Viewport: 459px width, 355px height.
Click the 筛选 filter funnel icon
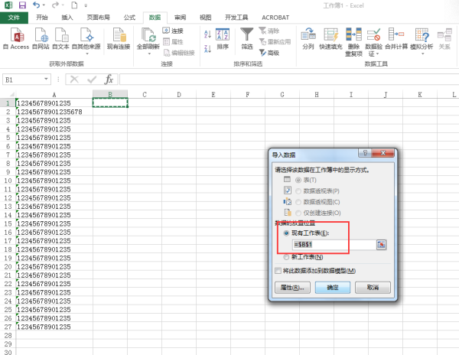coord(247,34)
